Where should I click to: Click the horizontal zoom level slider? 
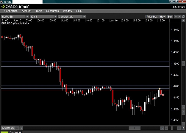click(x=172, y=128)
